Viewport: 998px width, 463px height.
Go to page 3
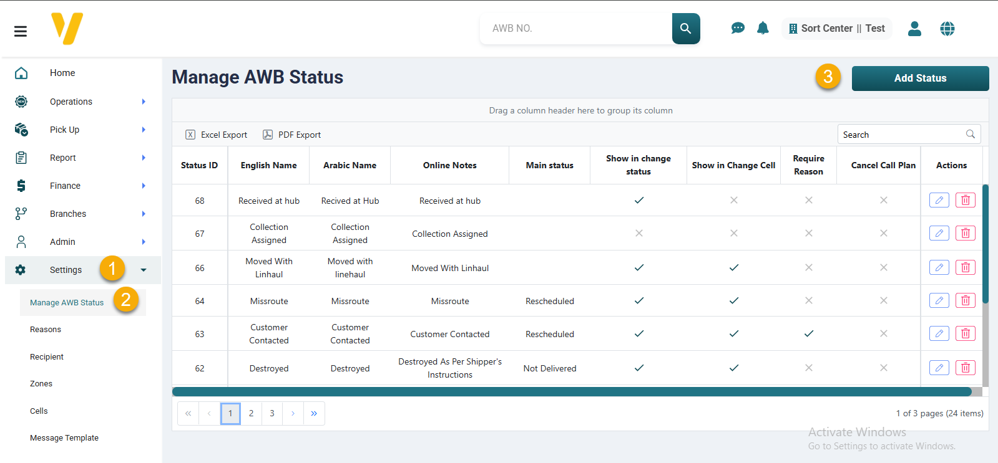272,413
